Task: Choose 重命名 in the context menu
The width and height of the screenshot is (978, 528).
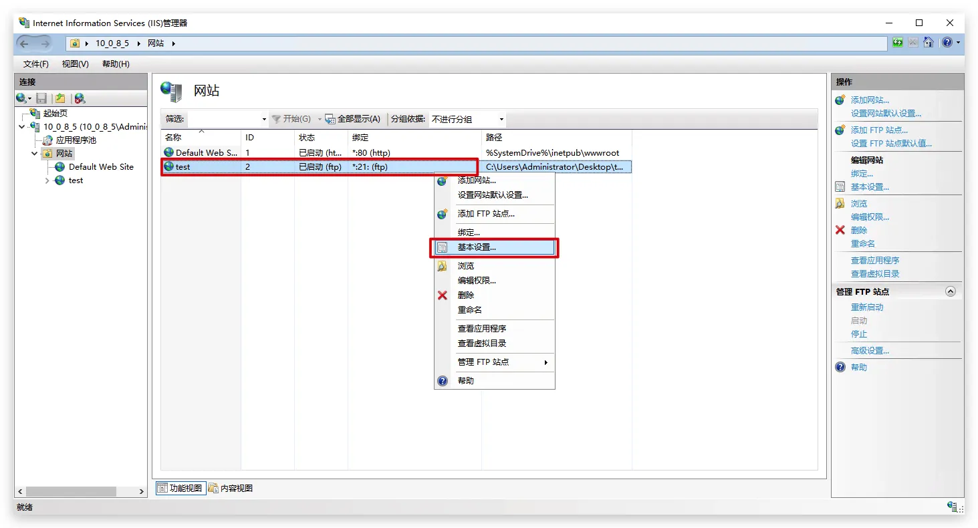Action: [495, 310]
